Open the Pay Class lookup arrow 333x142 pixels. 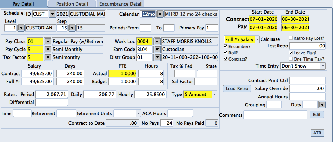[48, 42]
